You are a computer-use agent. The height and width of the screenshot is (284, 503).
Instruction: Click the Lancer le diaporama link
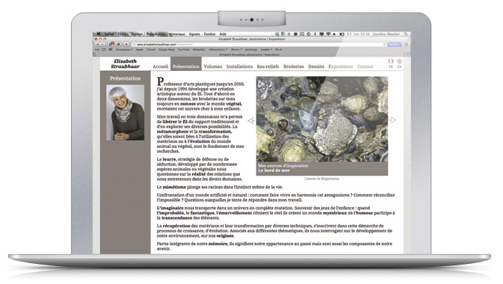click(x=322, y=179)
